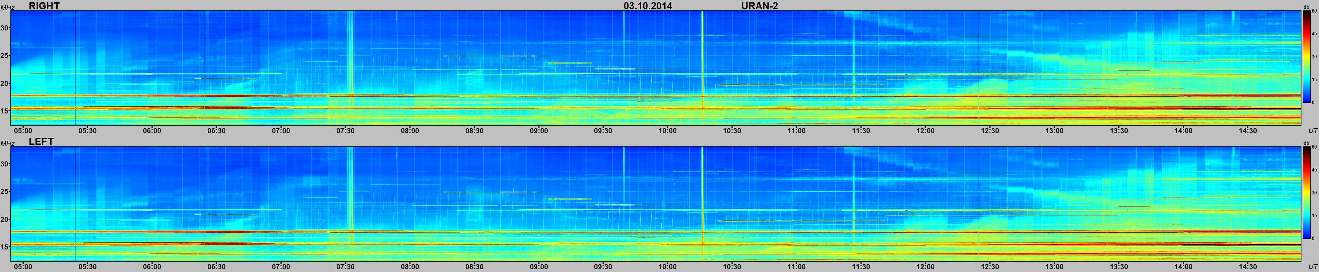
Task: Click the RIGHT polarization panel title
Action: pos(44,6)
